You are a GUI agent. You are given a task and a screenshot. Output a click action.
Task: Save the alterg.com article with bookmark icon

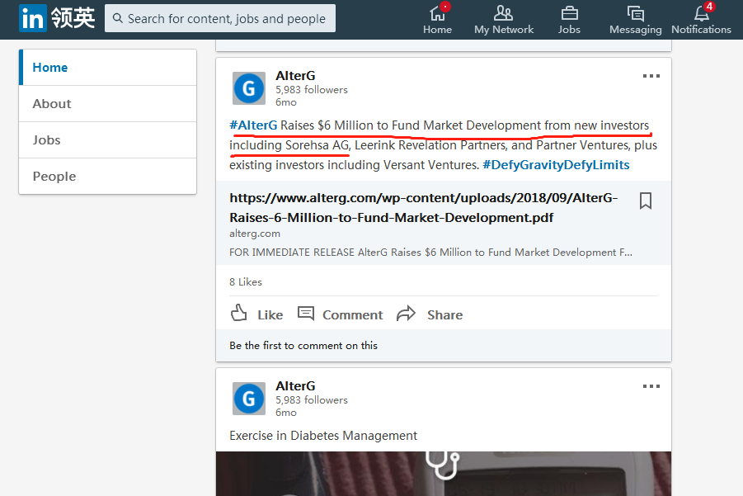coord(646,201)
